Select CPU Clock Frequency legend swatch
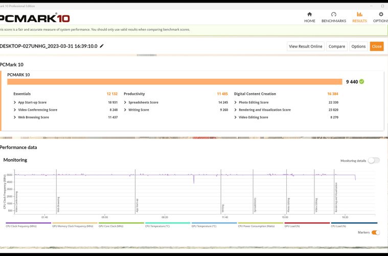The image size is (388, 256). pos(29,223)
